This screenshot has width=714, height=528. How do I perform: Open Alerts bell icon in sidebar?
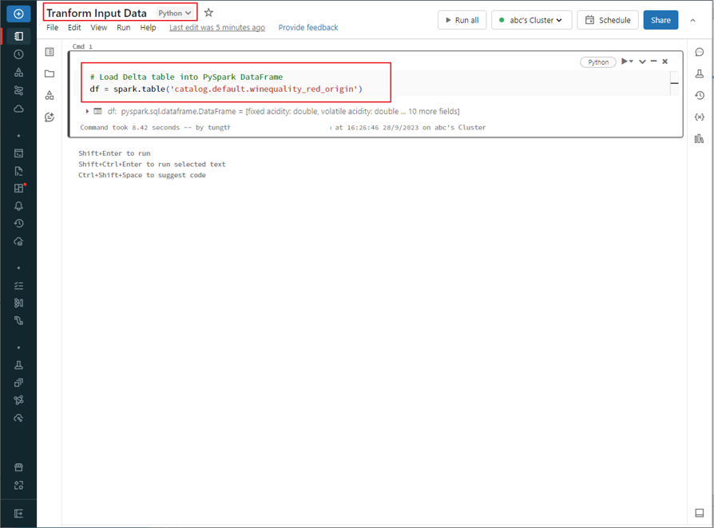click(x=18, y=206)
